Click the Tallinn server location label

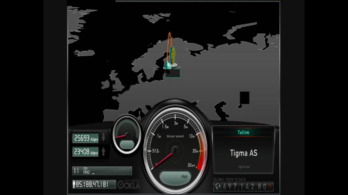243,132
